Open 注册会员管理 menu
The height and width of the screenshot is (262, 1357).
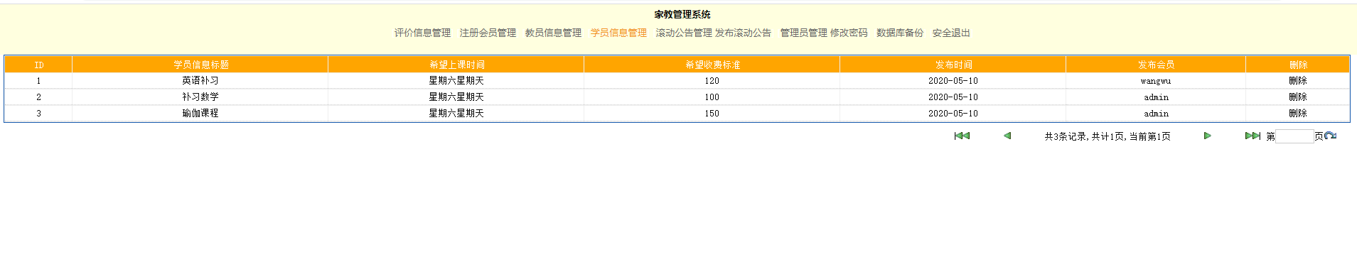(488, 33)
